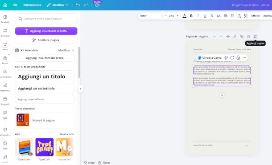This screenshot has width=272, height=165.
Task: Toggle bulleted list
Action: tap(232, 16)
